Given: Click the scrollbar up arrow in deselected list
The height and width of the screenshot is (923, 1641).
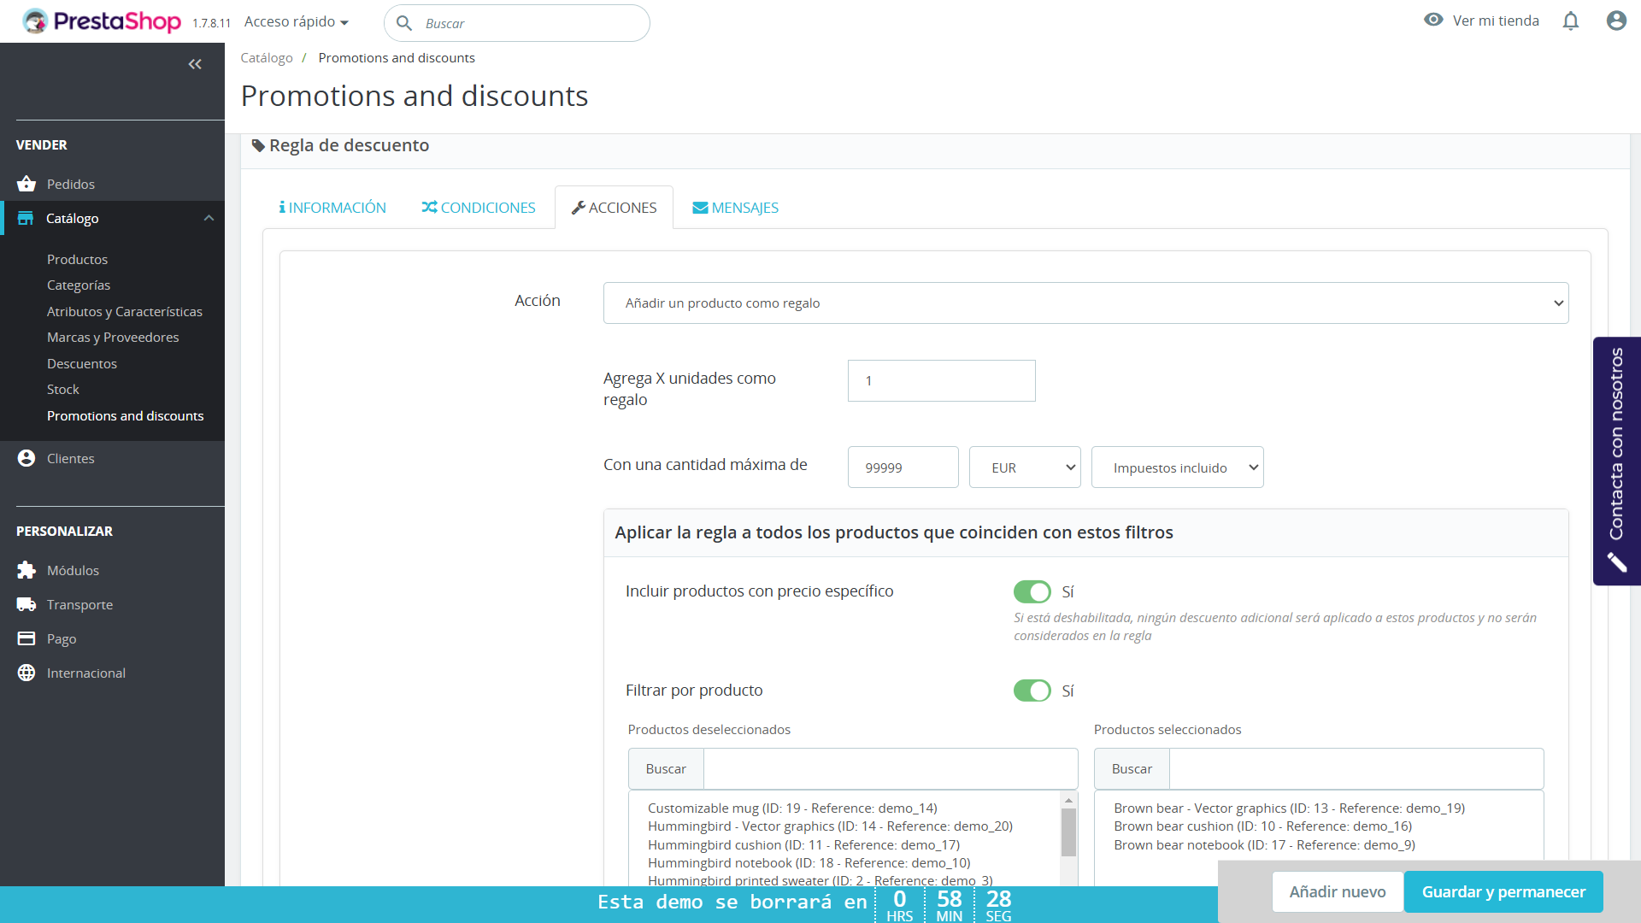Looking at the screenshot, I should pyautogui.click(x=1068, y=800).
